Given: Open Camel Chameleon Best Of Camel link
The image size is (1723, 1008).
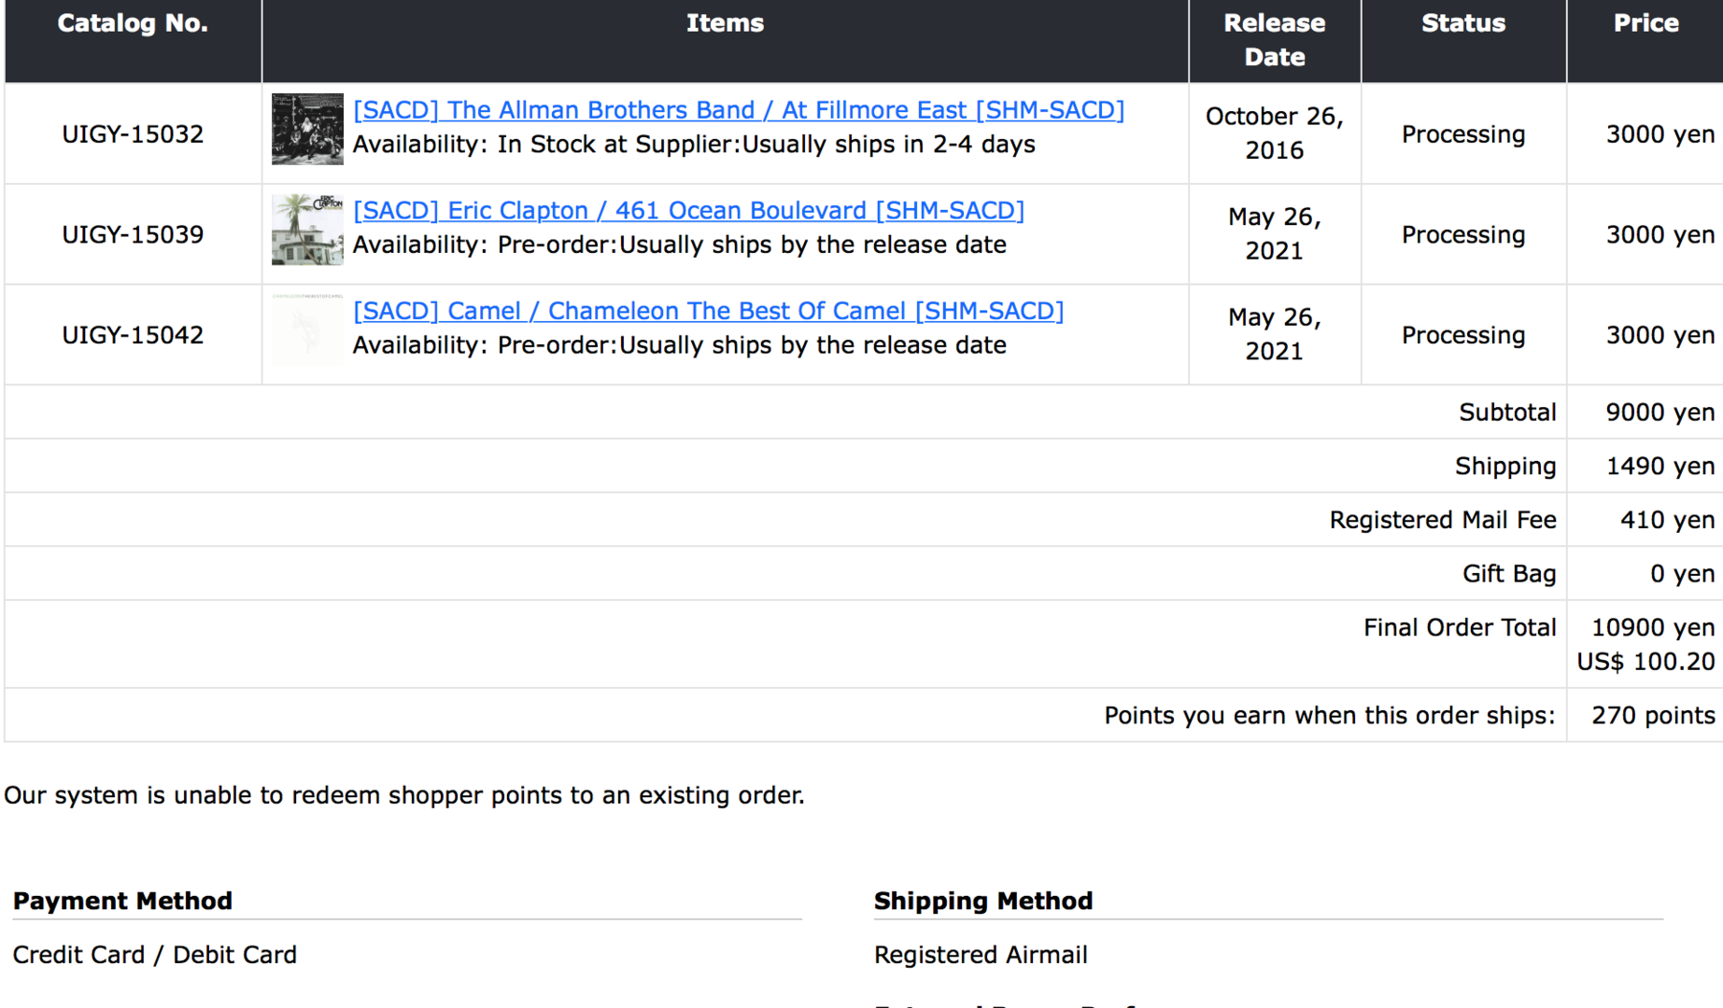Looking at the screenshot, I should click(708, 312).
